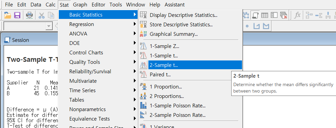Viewport: 336px width, 128px height.
Task: Choose 2-Sample Poisson Rate...
Action: pyautogui.click(x=190, y=115)
